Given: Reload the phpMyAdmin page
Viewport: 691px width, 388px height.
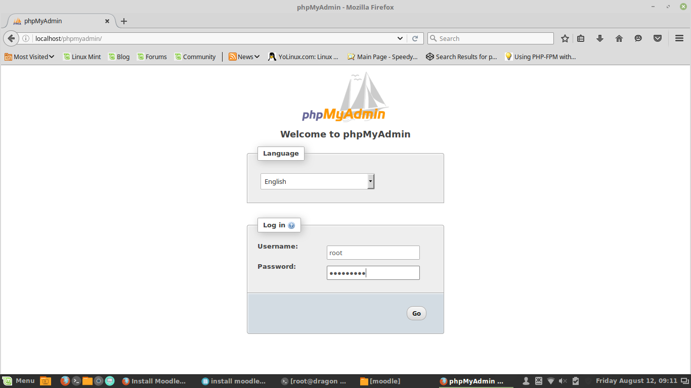Looking at the screenshot, I should click(x=415, y=38).
